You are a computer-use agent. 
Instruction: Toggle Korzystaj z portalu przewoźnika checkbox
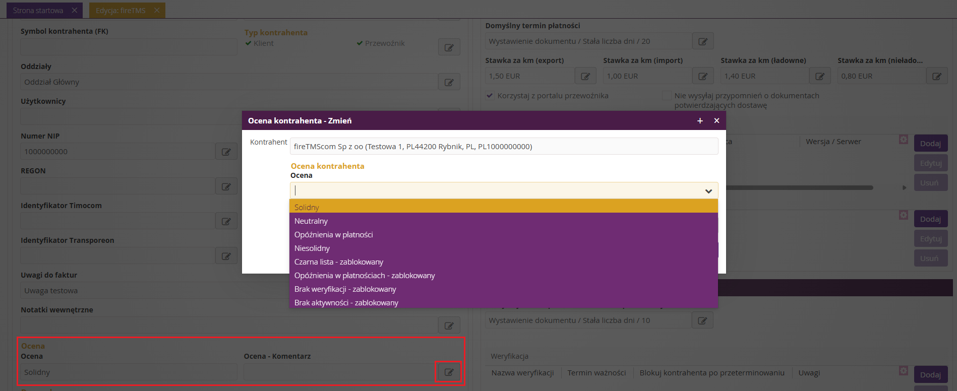[490, 95]
